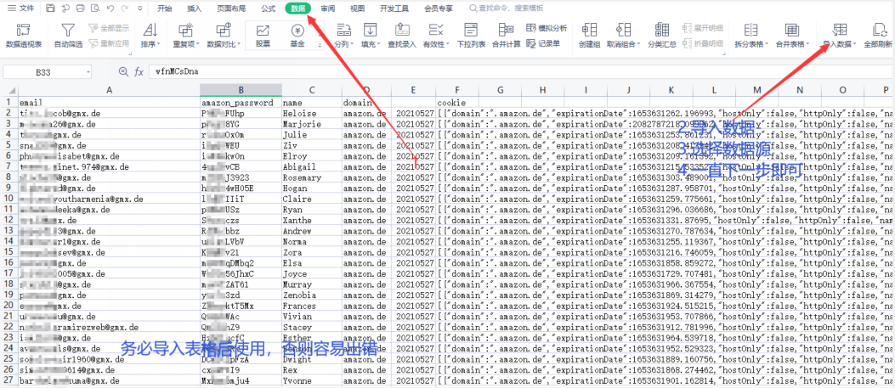Toggle 自动筛选 auto filter

[x=68, y=35]
